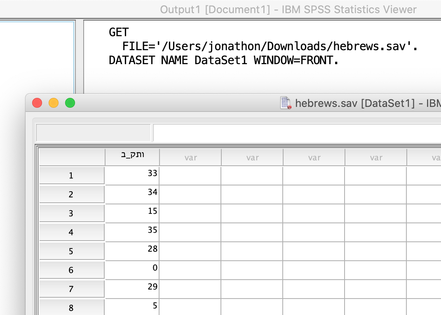Select the cell containing value 35
The height and width of the screenshot is (315, 441).
click(132, 232)
